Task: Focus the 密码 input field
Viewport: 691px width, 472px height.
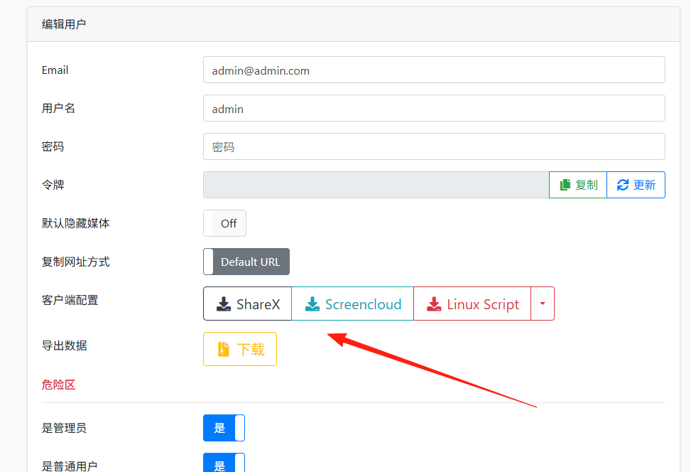Action: (434, 146)
